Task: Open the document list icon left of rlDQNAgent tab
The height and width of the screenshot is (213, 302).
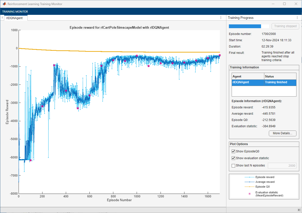Action: point(2,18)
